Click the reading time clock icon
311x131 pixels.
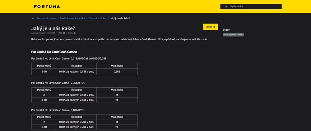pos(75,33)
